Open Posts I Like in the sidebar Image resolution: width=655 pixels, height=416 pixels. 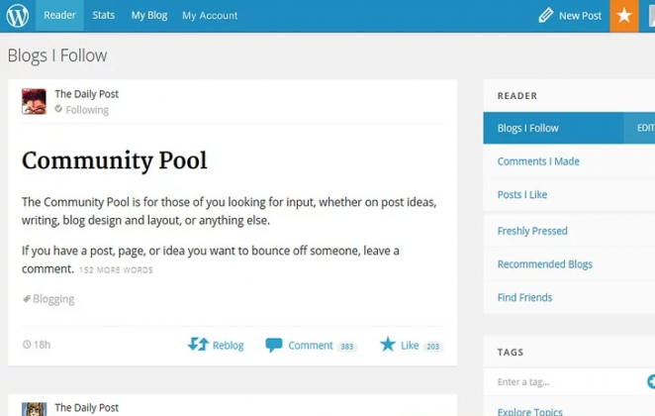click(x=521, y=195)
